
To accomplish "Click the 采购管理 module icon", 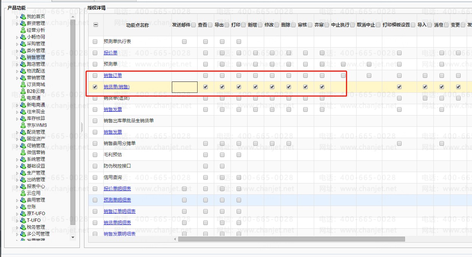I will coord(23,44).
